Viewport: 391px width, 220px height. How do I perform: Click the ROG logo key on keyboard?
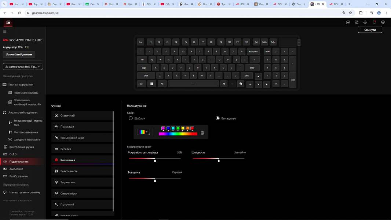click(241, 84)
